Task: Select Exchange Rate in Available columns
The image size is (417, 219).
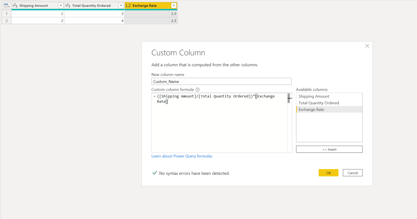Action: point(329,109)
